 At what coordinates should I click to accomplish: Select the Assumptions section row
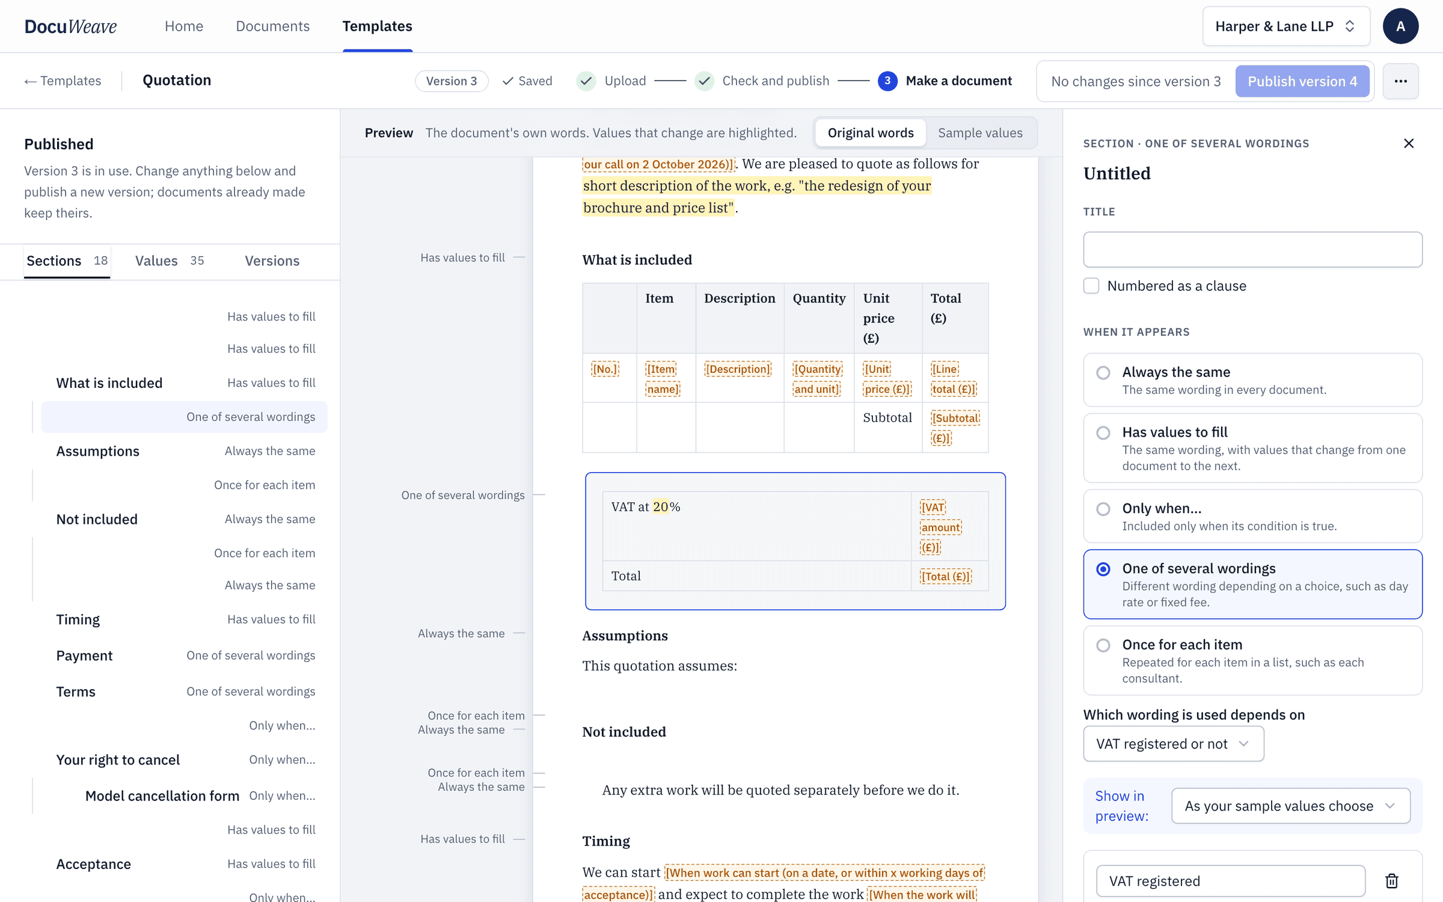tap(185, 451)
